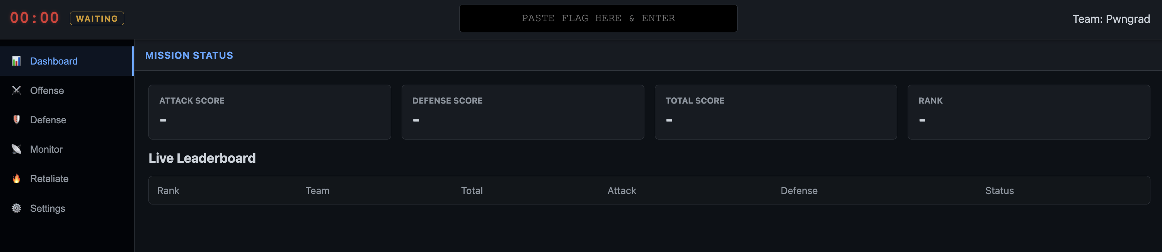Click the Dashboard bar chart icon
The width and height of the screenshot is (1162, 252).
16,61
